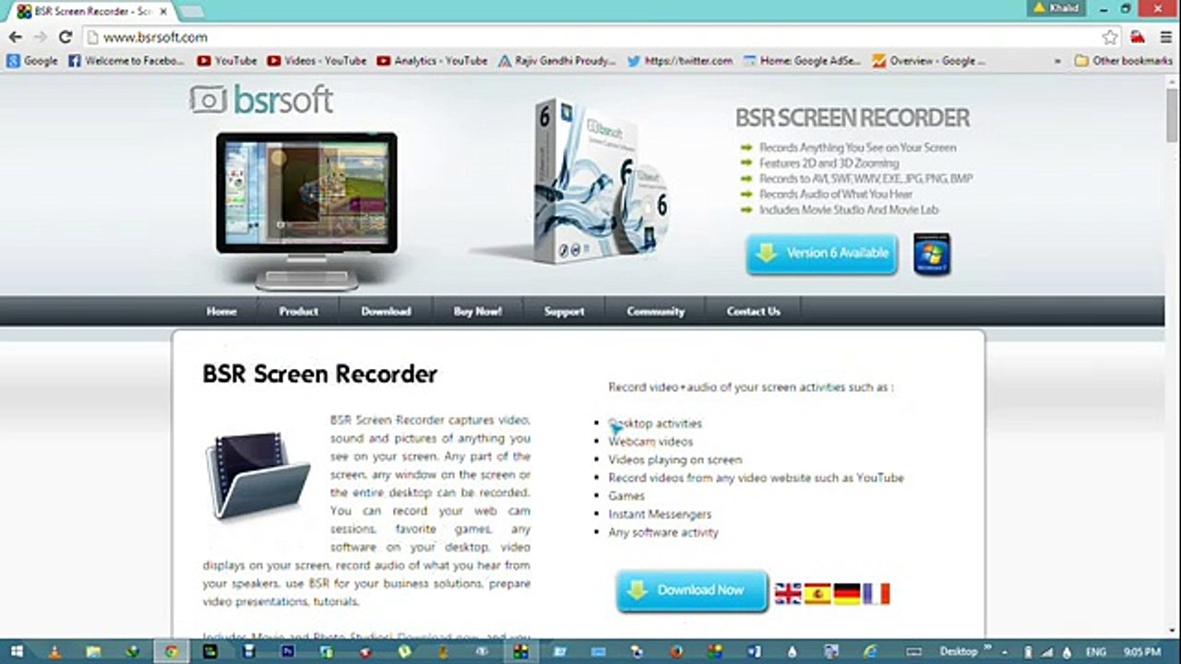This screenshot has height=664, width=1181.
Task: Click the BSR Screen Recorder heading
Action: 320,374
